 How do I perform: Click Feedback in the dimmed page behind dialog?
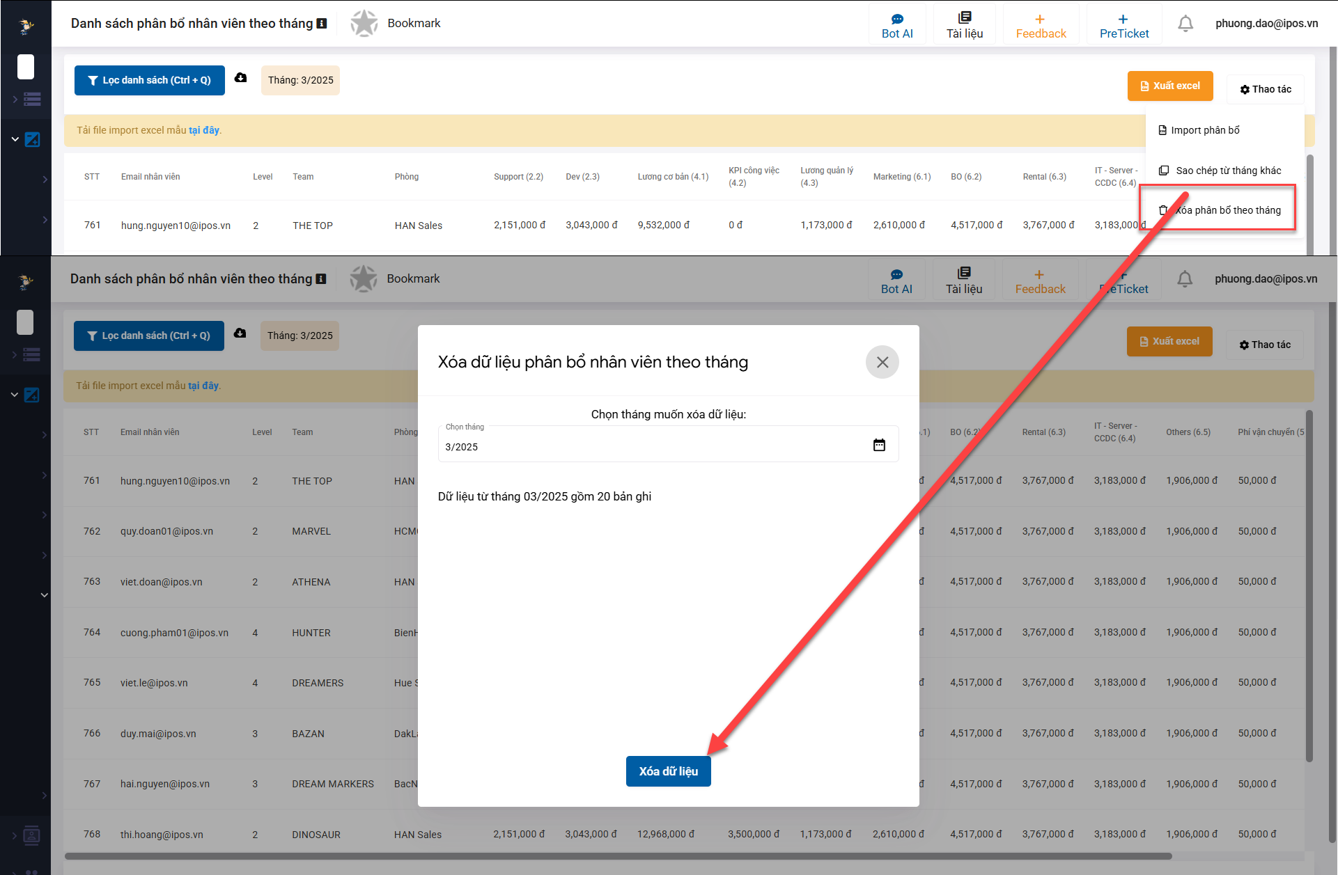[x=1040, y=281]
